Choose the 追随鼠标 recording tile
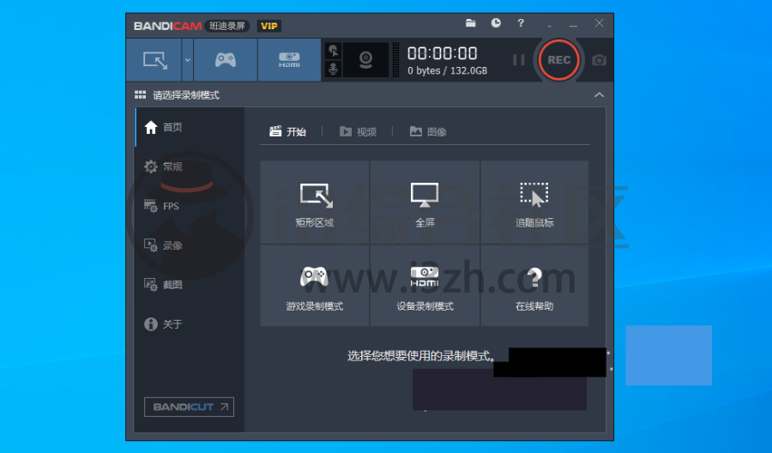 coord(534,202)
